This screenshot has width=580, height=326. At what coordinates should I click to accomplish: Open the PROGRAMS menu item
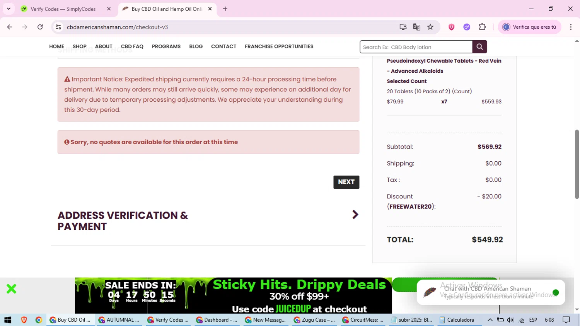pyautogui.click(x=166, y=46)
